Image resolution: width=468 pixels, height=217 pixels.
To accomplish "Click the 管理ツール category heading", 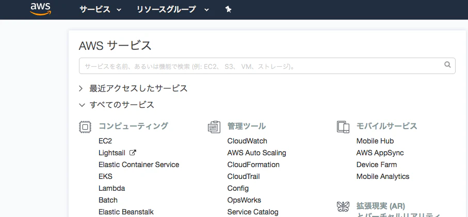I will point(247,126).
